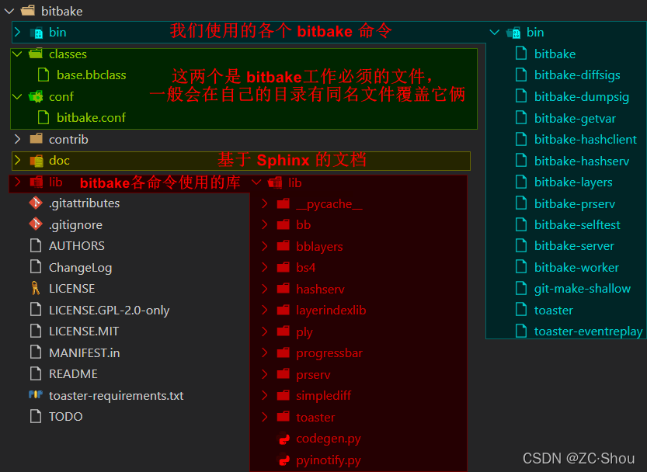Image resolution: width=647 pixels, height=472 pixels.
Task: Collapse the expanded lib folder chevron
Action: pyautogui.click(x=256, y=182)
